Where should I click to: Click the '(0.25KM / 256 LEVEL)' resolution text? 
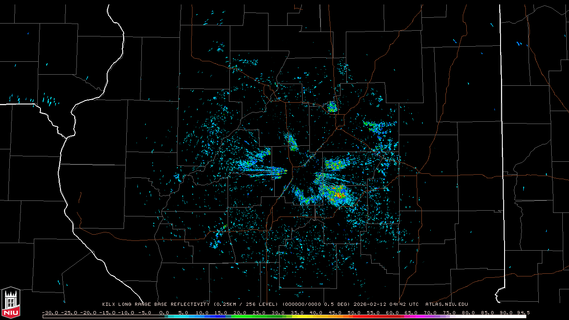[246, 304]
